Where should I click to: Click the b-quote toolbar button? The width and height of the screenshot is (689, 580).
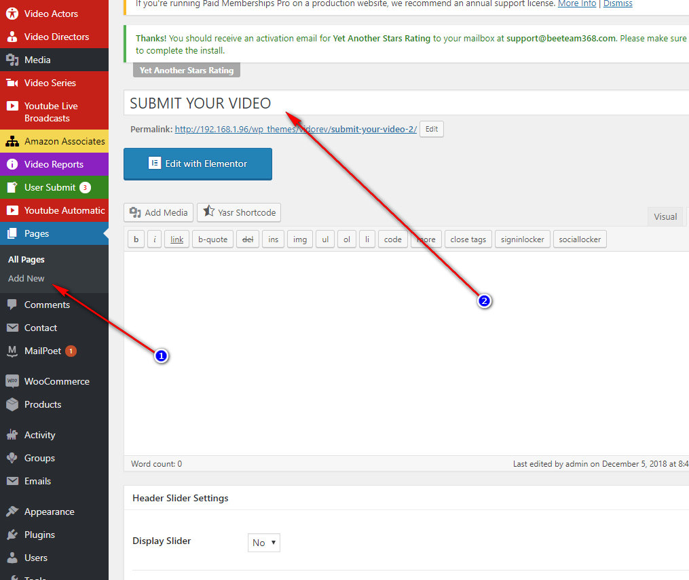coord(212,239)
